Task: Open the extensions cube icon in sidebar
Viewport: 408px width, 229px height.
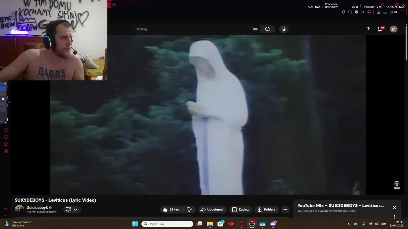Action: click(6, 144)
